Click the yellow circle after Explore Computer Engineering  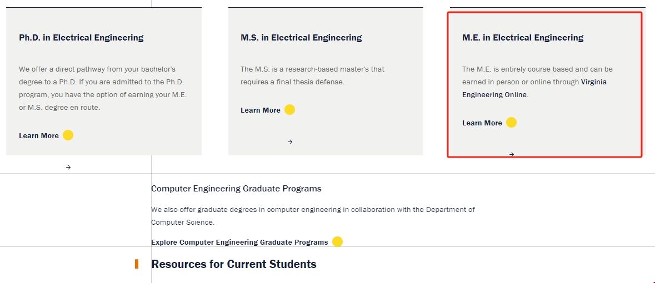(x=337, y=242)
